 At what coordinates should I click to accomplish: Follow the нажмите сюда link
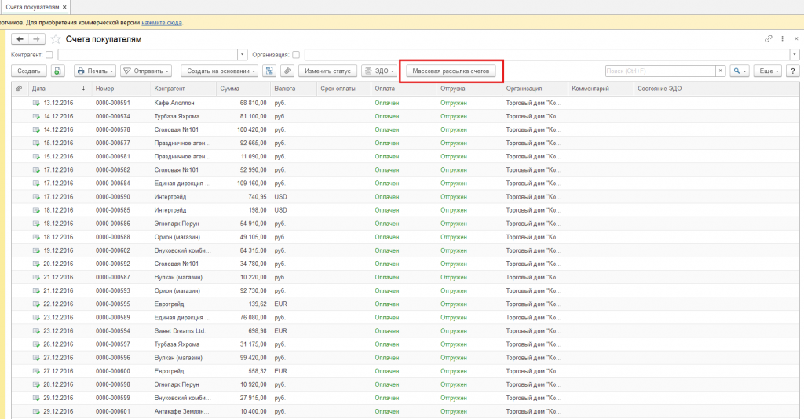pyautogui.click(x=162, y=23)
